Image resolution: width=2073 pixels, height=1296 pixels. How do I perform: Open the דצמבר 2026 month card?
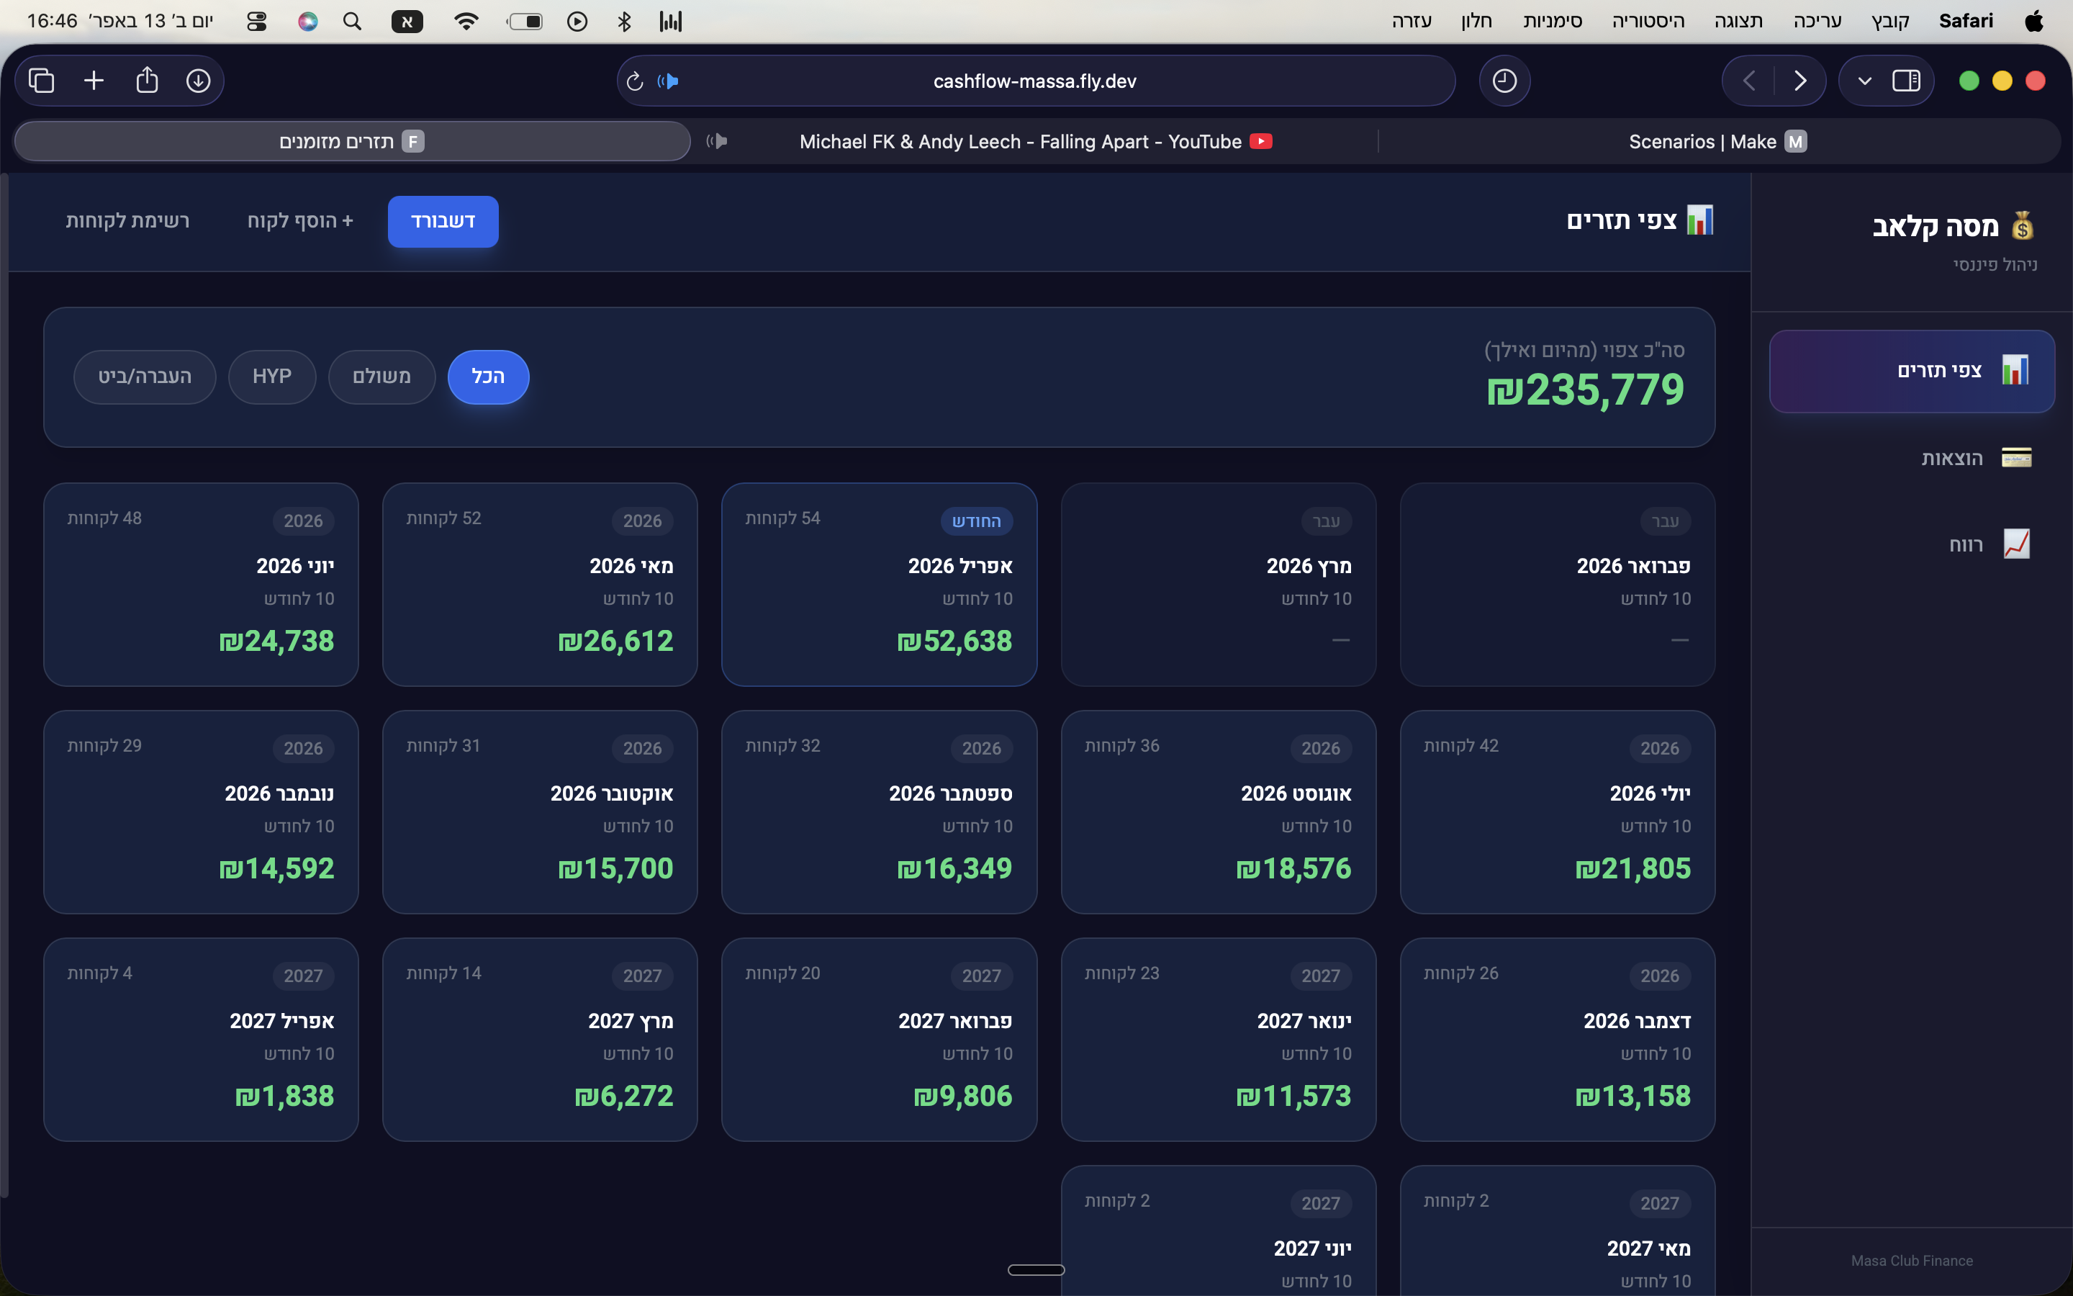point(1558,1039)
